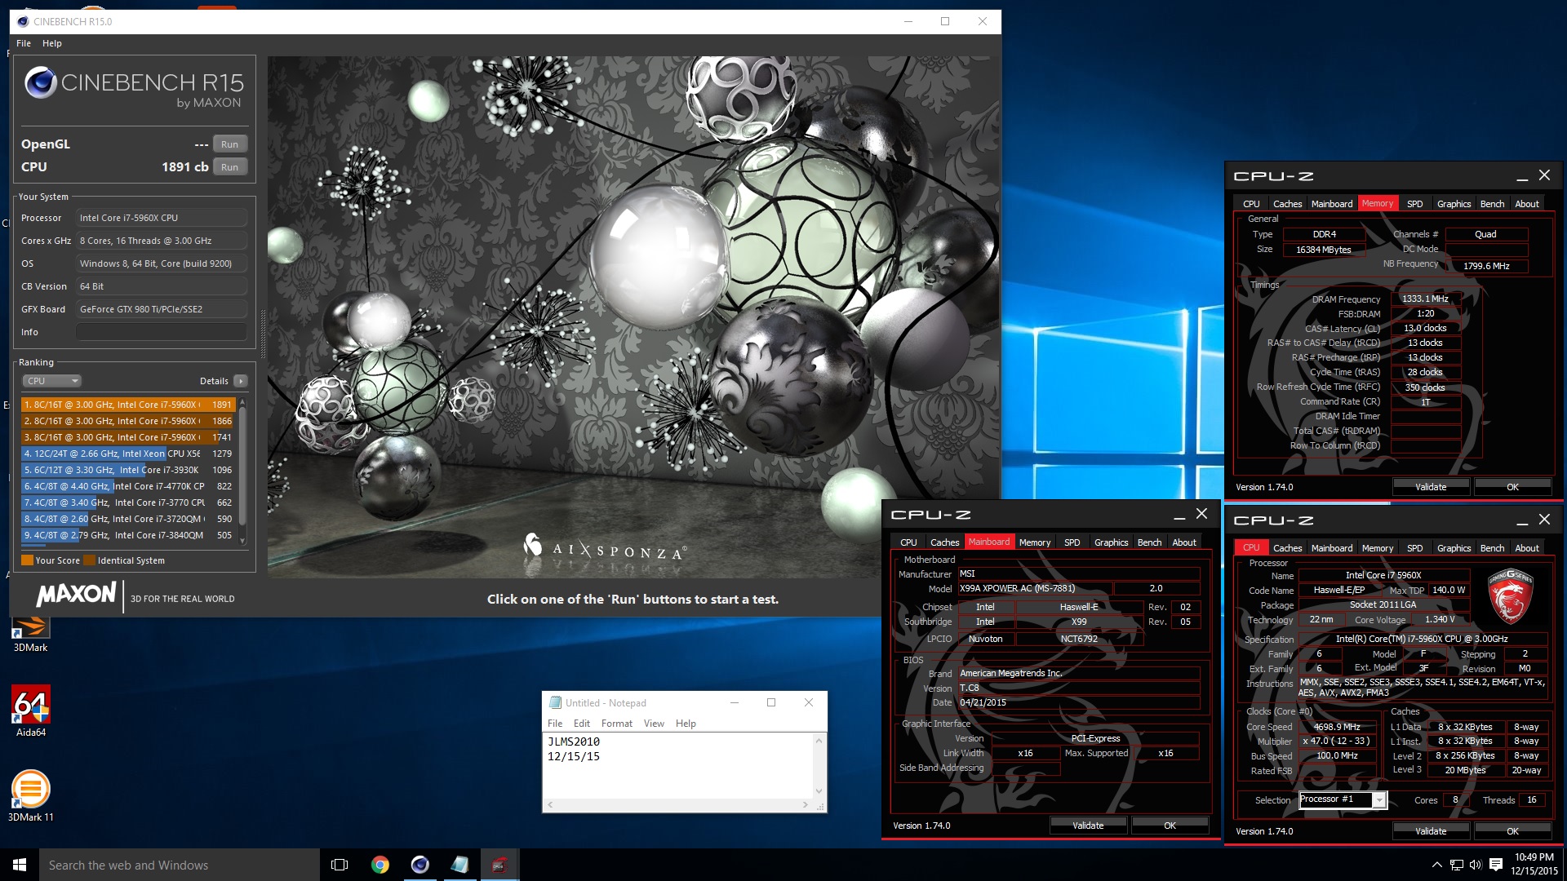Open Memory tab in Mainboard CPU-Z window
Image resolution: width=1567 pixels, height=881 pixels.
click(x=1035, y=542)
